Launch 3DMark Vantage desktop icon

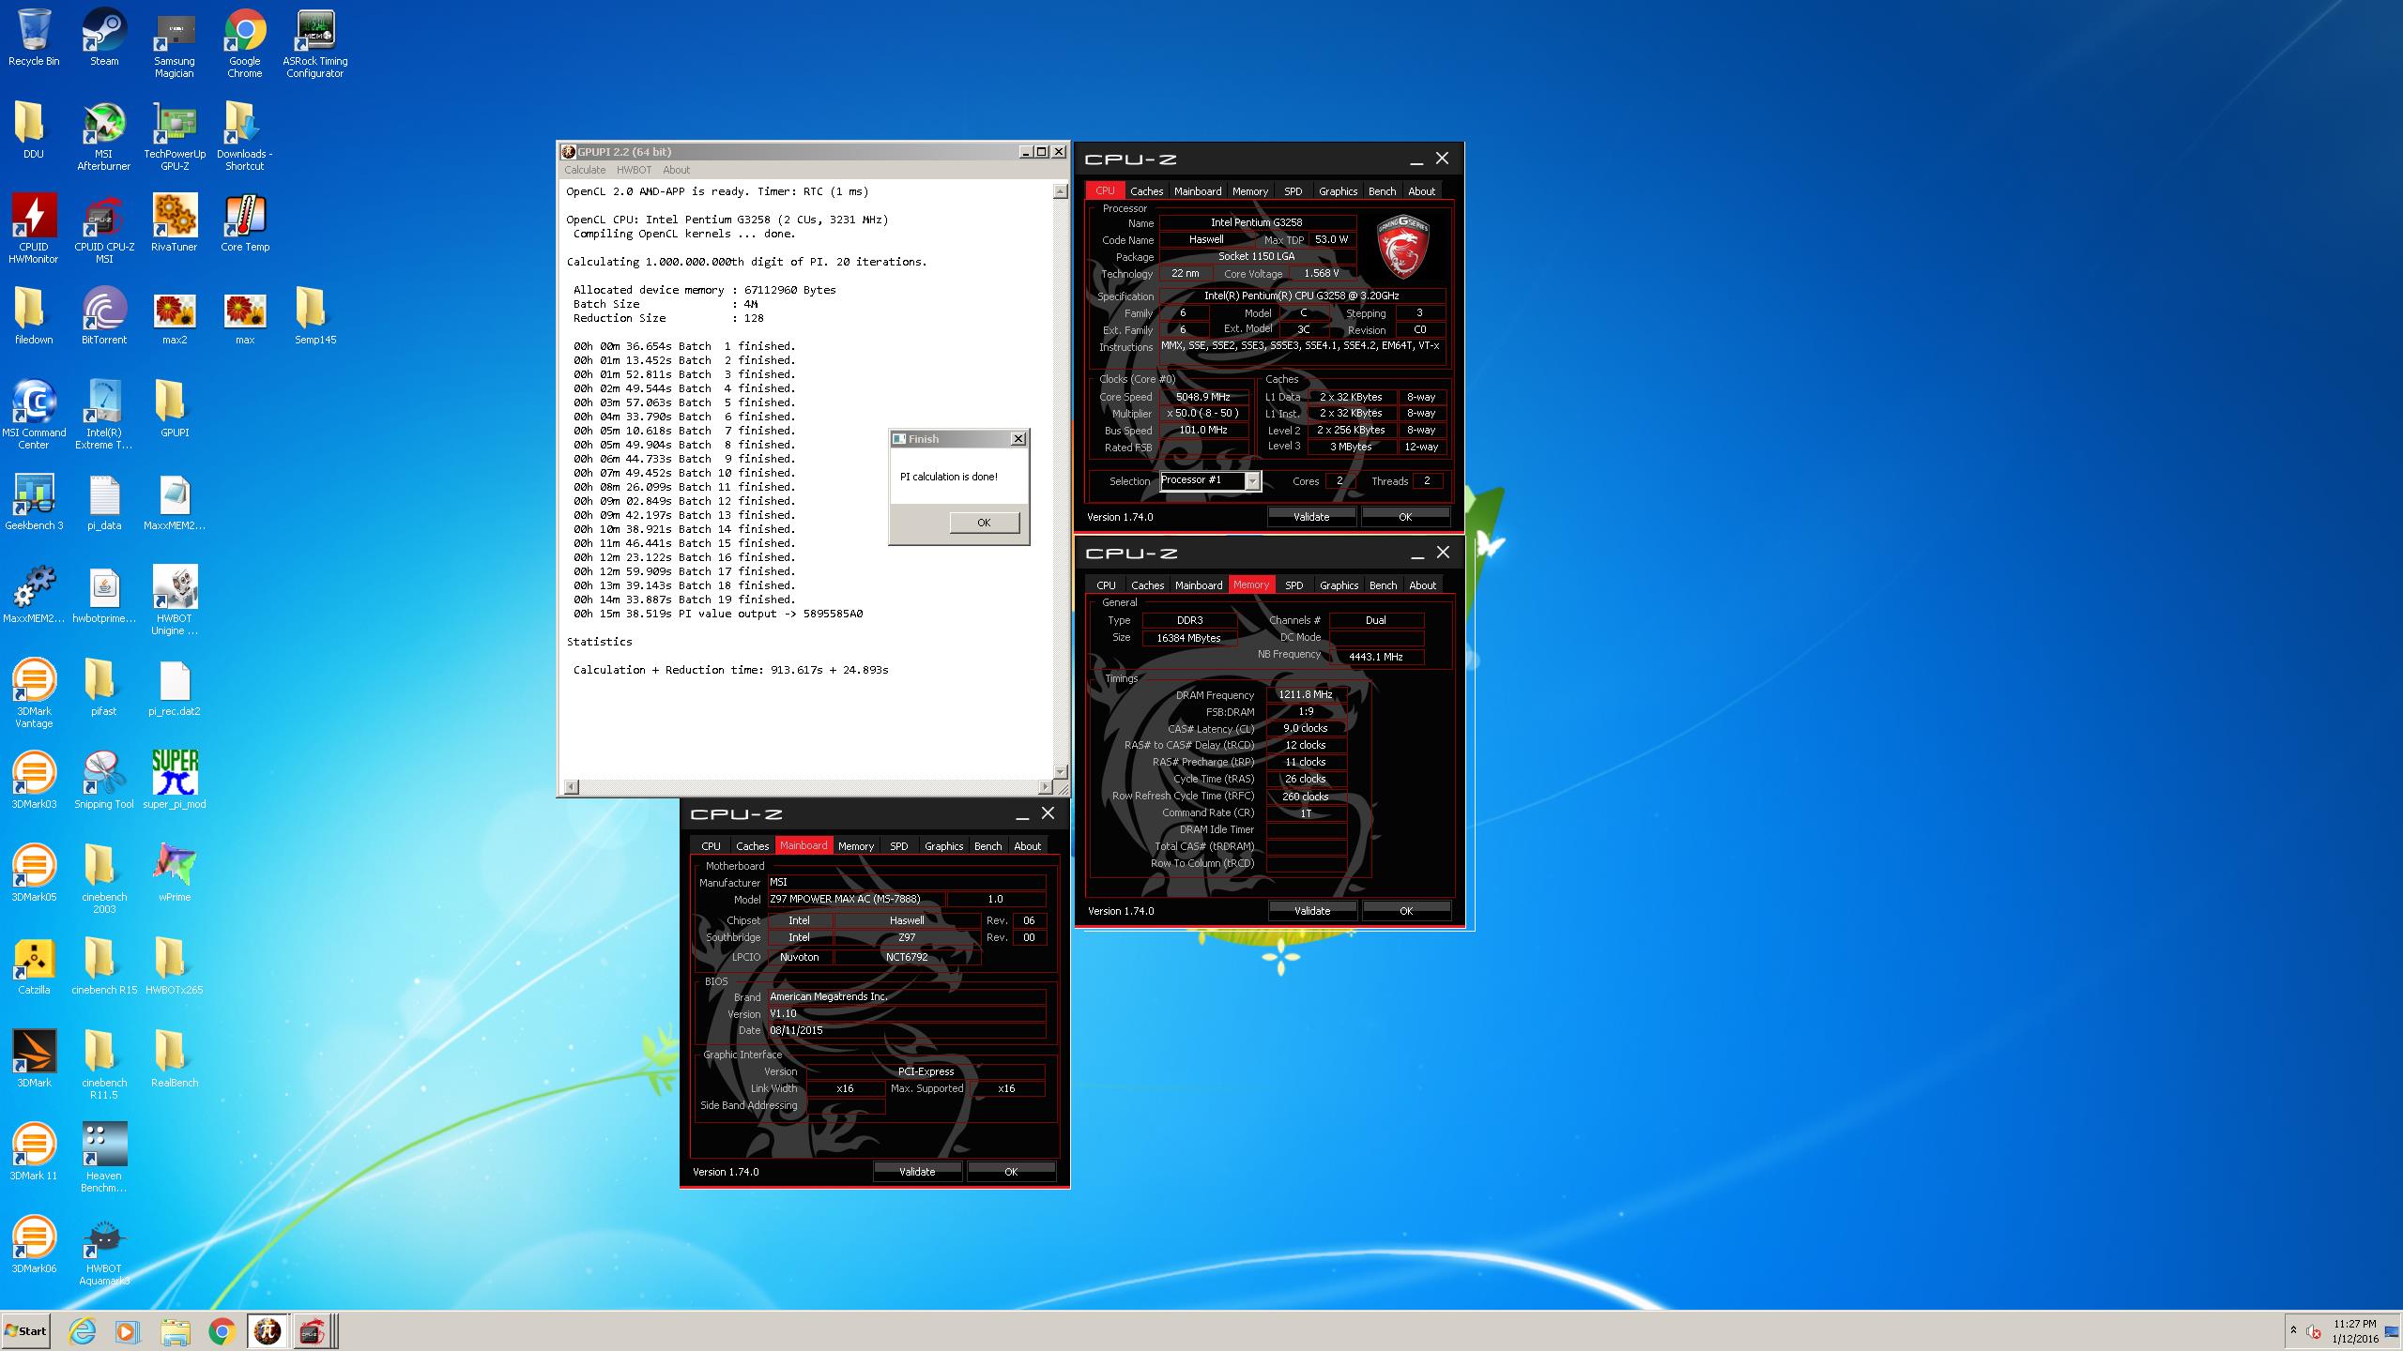[34, 693]
